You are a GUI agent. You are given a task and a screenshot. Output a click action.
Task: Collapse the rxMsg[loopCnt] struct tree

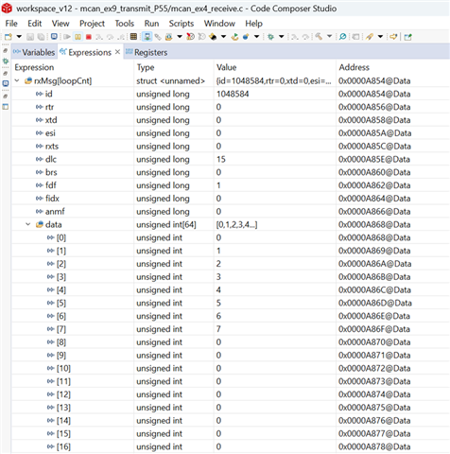pos(17,81)
